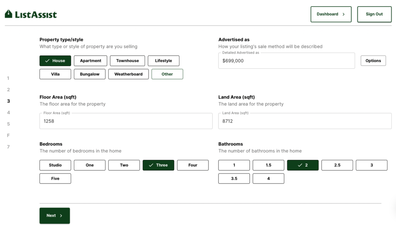Toggle the checked 2 bathrooms option
The image size is (396, 226).
click(x=302, y=165)
